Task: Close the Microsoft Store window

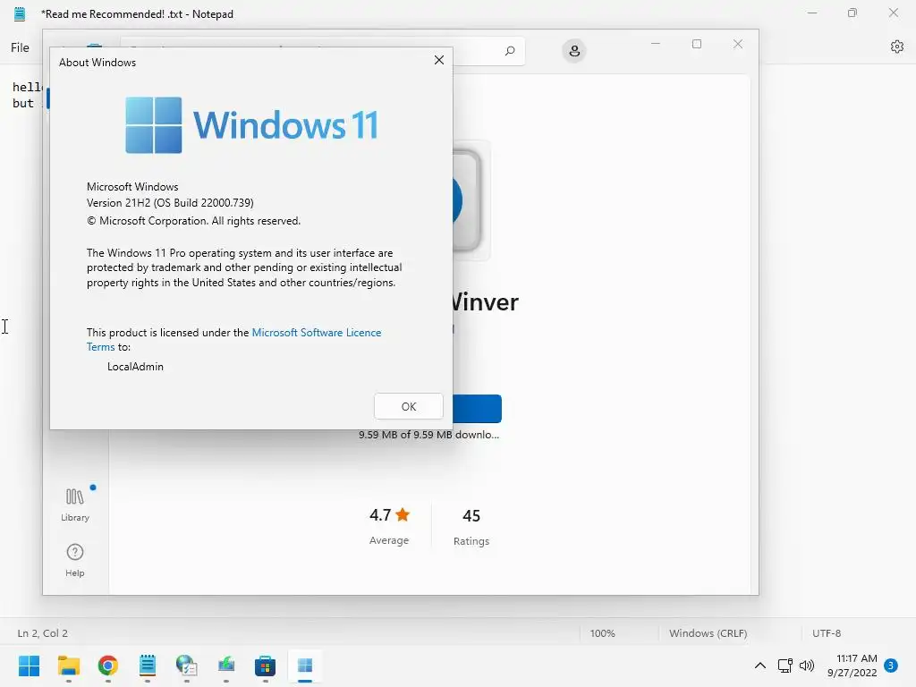Action: tap(738, 44)
